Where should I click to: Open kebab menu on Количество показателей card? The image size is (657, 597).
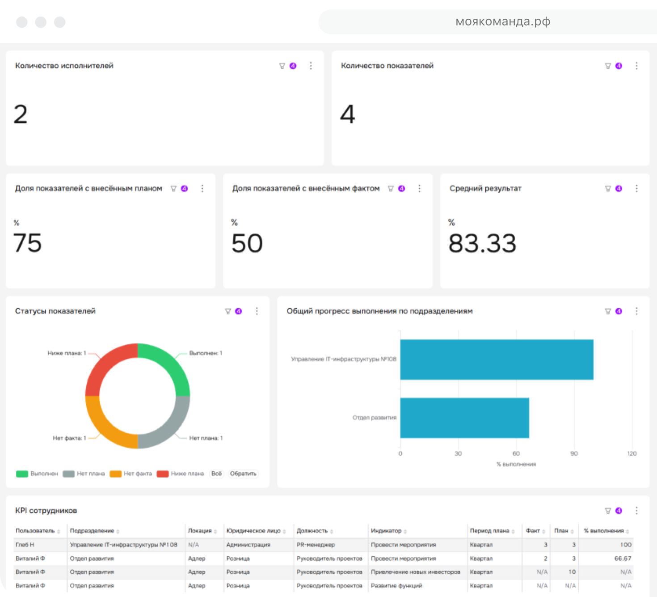coord(637,66)
